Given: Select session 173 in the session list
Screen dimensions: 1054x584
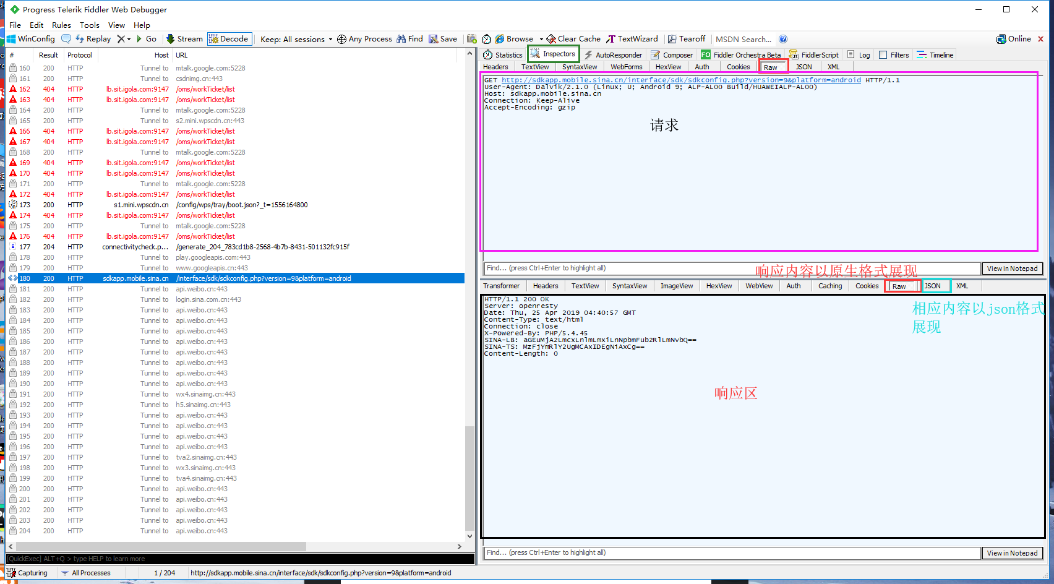Looking at the screenshot, I should point(186,204).
